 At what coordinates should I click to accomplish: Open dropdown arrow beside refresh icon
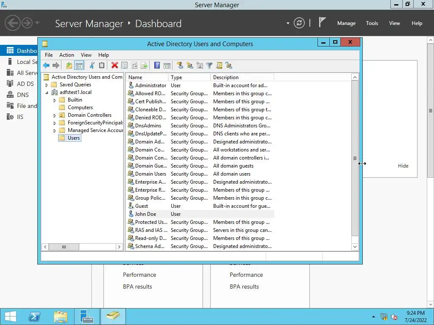(x=288, y=23)
